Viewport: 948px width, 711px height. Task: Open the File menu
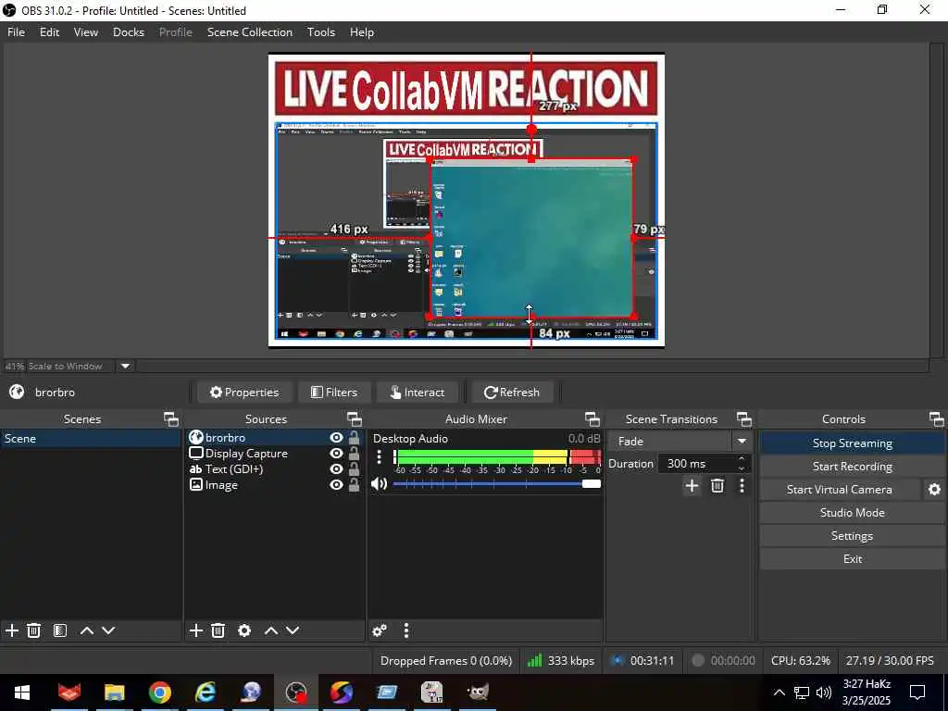click(17, 32)
